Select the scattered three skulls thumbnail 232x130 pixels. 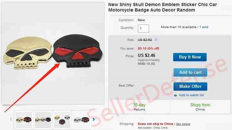tap(62, 119)
